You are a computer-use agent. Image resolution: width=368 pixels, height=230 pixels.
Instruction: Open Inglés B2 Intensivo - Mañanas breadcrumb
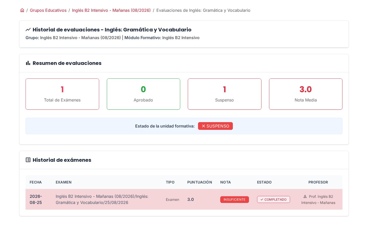coord(111,10)
